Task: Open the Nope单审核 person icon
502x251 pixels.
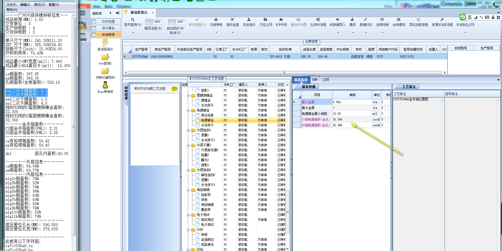Action: tap(105, 85)
